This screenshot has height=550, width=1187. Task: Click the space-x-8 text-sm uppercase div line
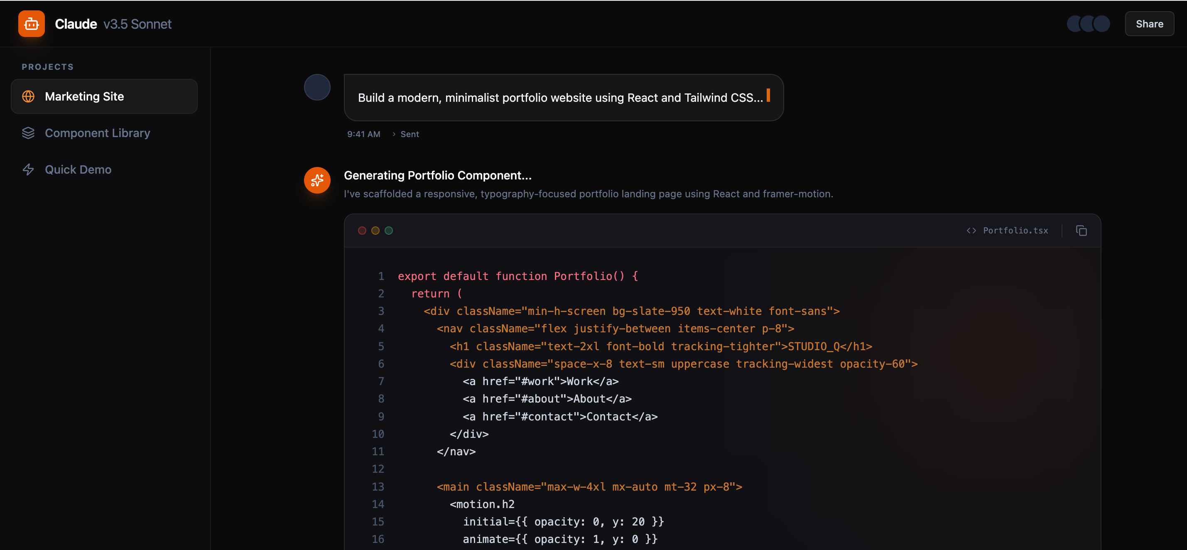click(x=683, y=363)
